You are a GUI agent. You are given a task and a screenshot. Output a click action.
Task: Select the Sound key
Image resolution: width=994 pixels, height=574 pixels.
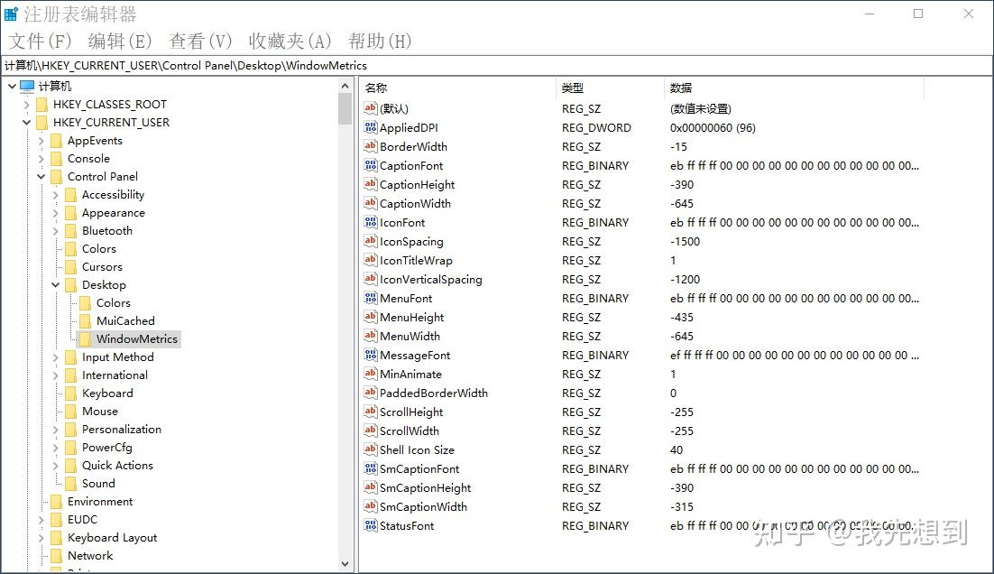point(99,484)
